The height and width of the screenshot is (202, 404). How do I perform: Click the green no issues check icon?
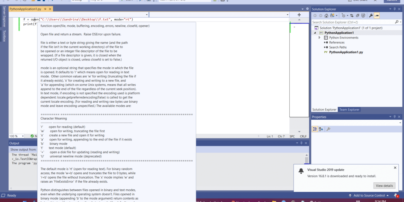tap(32, 136)
